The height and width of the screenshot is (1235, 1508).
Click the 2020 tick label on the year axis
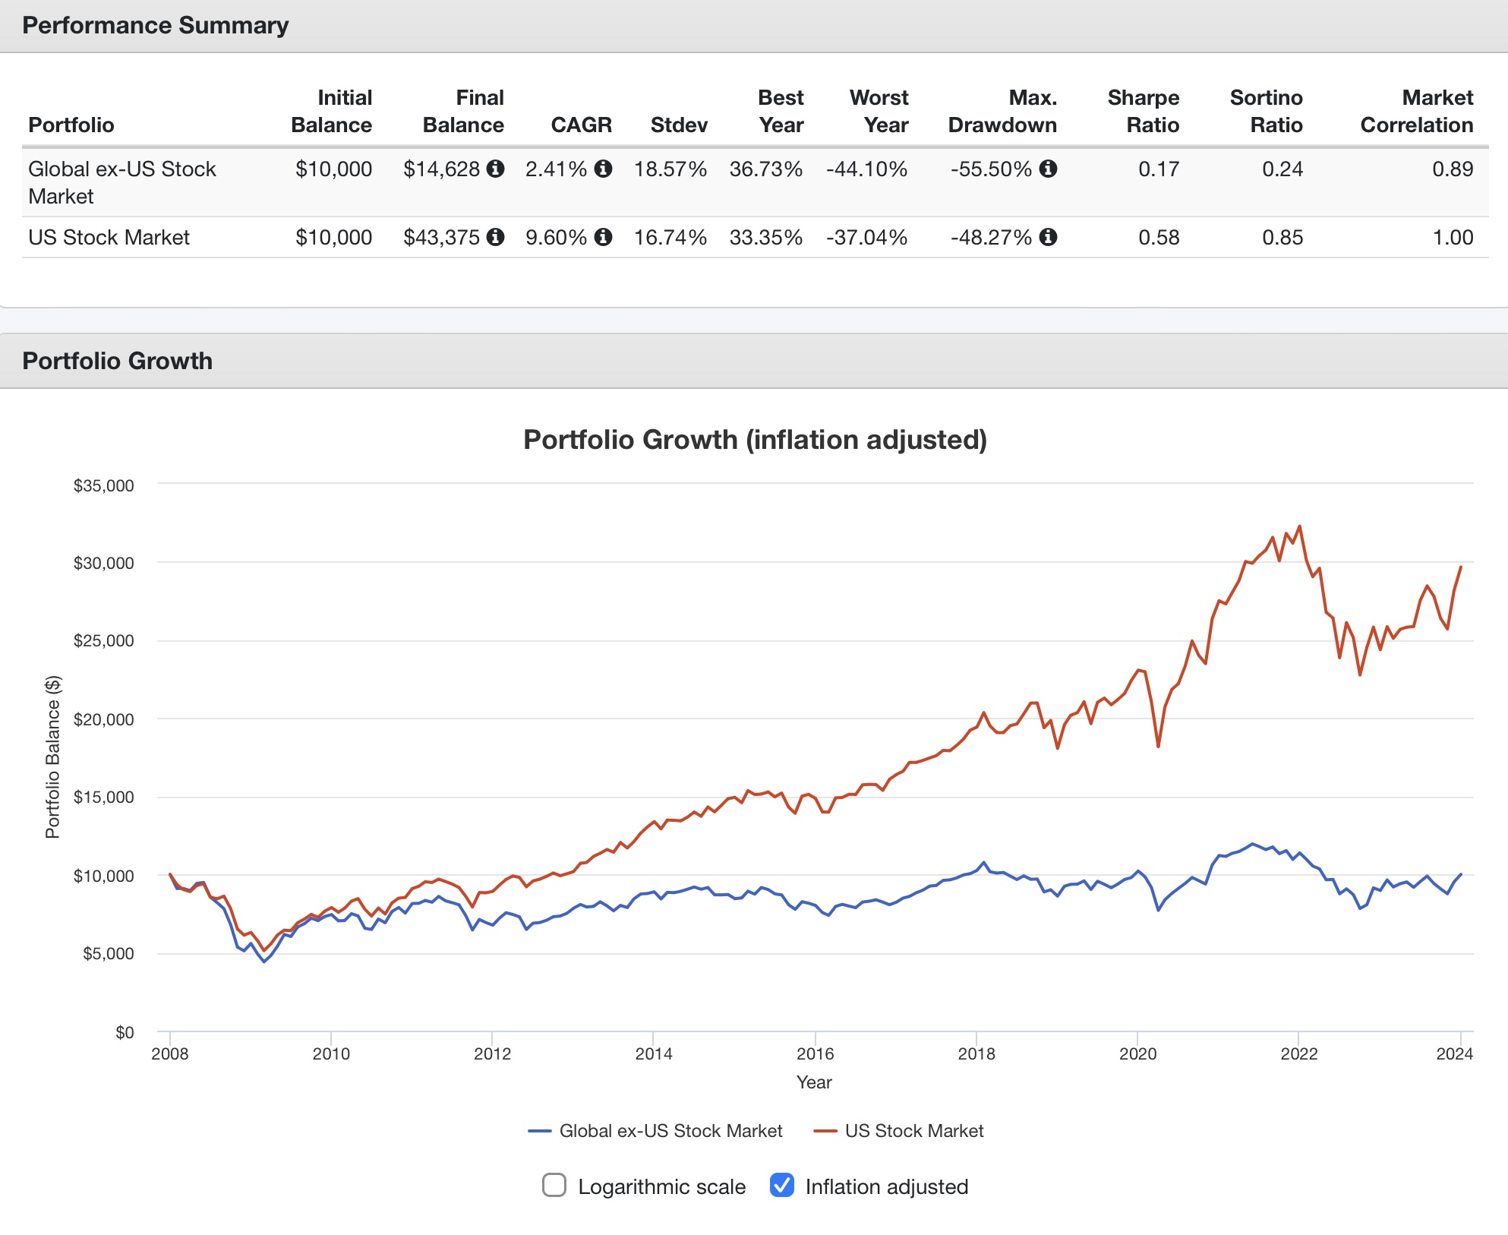click(x=1137, y=1053)
